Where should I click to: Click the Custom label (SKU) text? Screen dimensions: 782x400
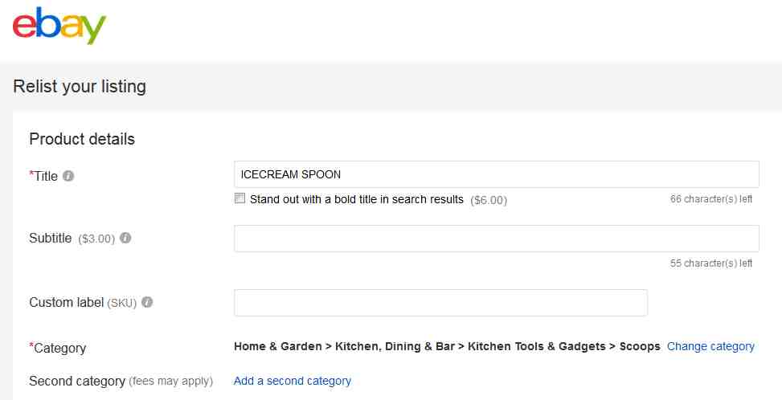point(83,302)
